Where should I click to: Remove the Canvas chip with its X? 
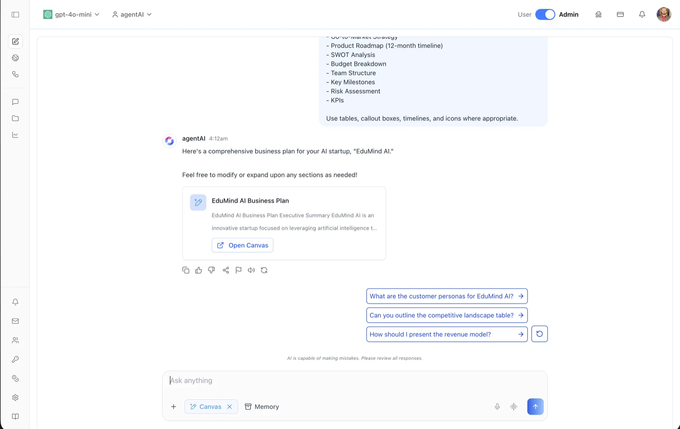tap(229, 406)
